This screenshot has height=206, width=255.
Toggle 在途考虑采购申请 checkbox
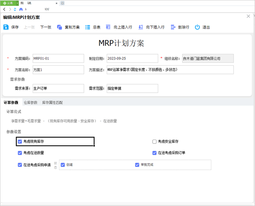click(20, 165)
